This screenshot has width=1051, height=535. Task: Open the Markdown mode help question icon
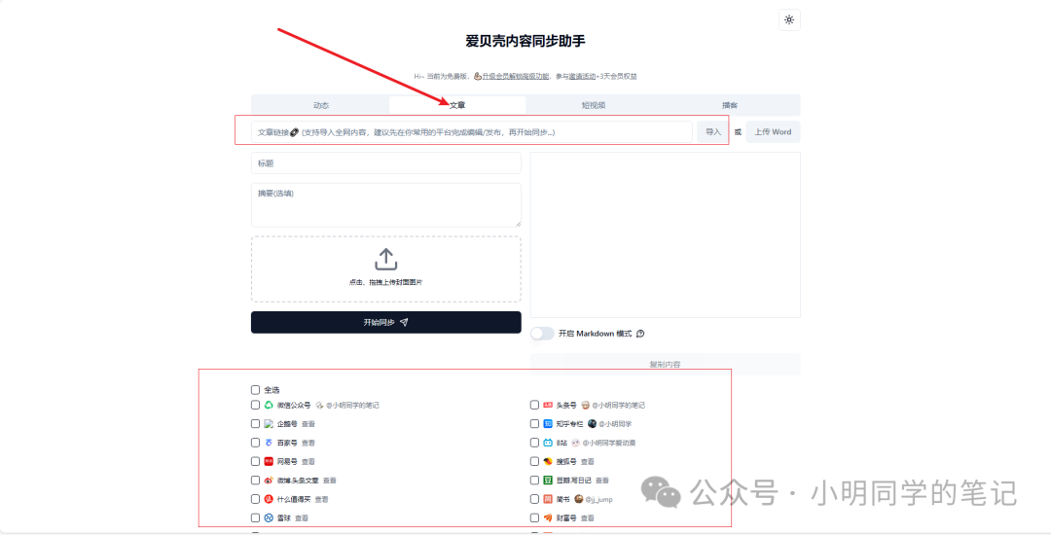pyautogui.click(x=640, y=334)
